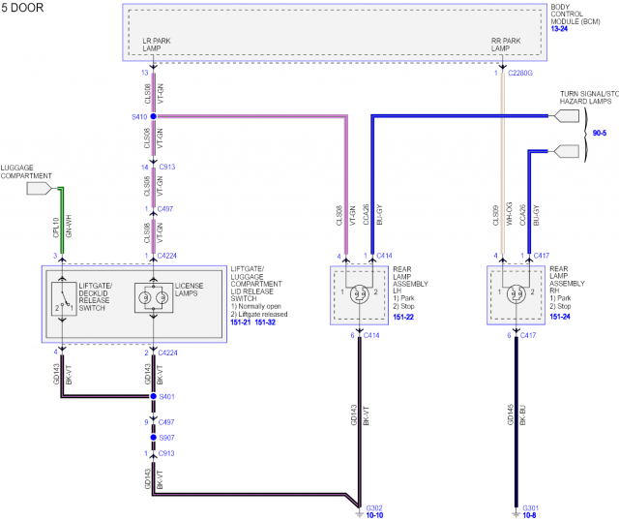Click the luggage compartment off-page connector arrow
Screen dimensions: 619x521
41,190
